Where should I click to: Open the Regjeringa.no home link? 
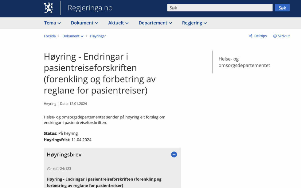[x=90, y=8]
